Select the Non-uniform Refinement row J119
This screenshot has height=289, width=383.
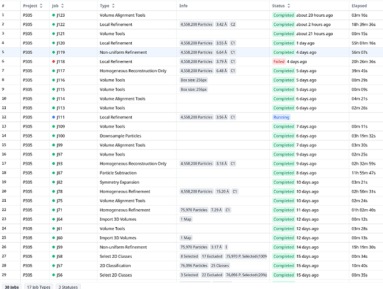pyautogui.click(x=192, y=52)
